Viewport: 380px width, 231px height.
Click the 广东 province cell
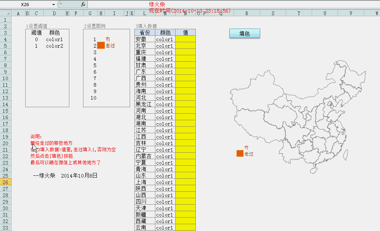click(x=145, y=72)
